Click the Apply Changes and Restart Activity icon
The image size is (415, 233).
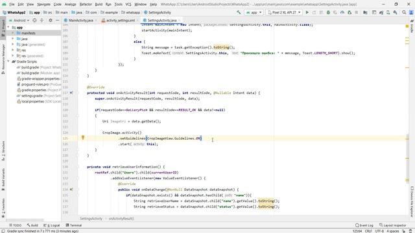[314, 12]
